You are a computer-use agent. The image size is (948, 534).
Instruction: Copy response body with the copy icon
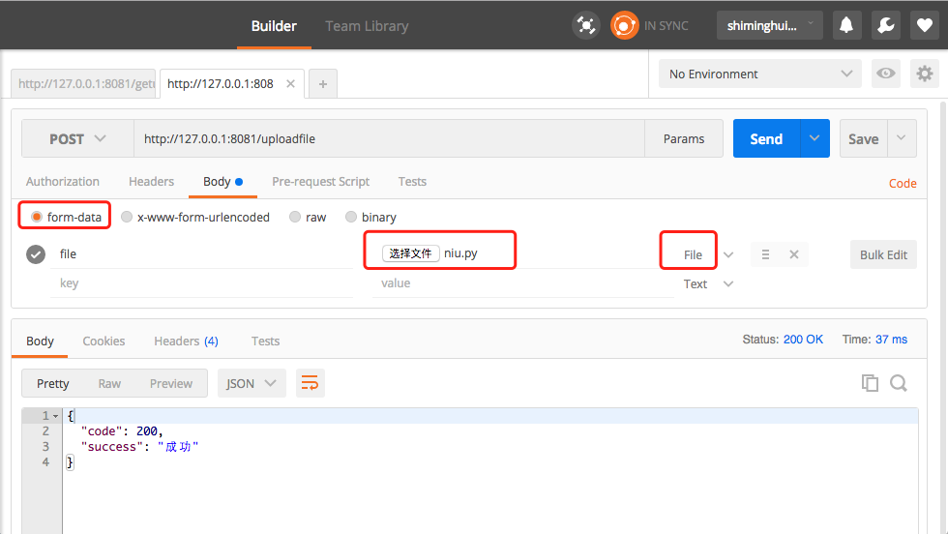[870, 383]
